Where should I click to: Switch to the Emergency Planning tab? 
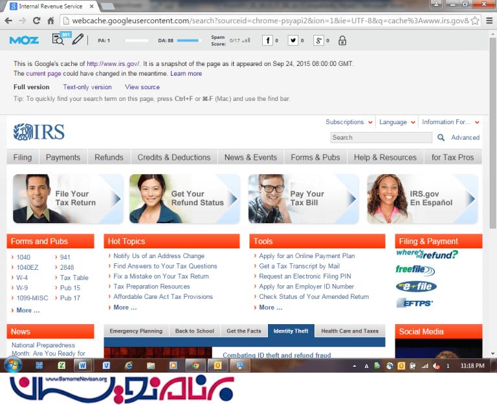click(136, 331)
